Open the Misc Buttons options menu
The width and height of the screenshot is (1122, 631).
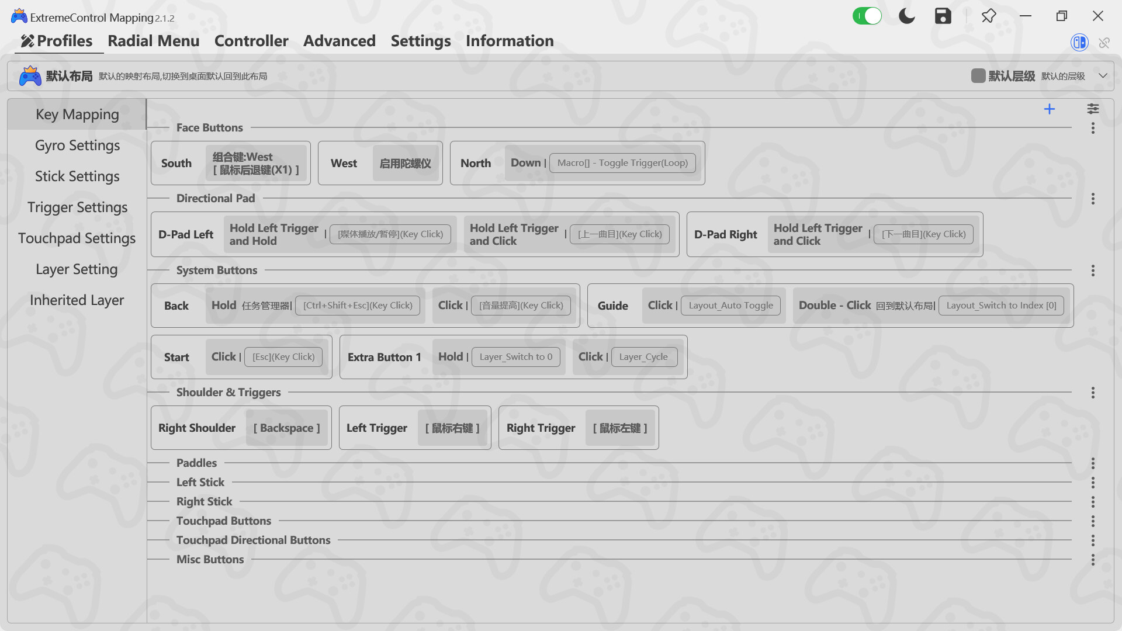coord(1093,559)
